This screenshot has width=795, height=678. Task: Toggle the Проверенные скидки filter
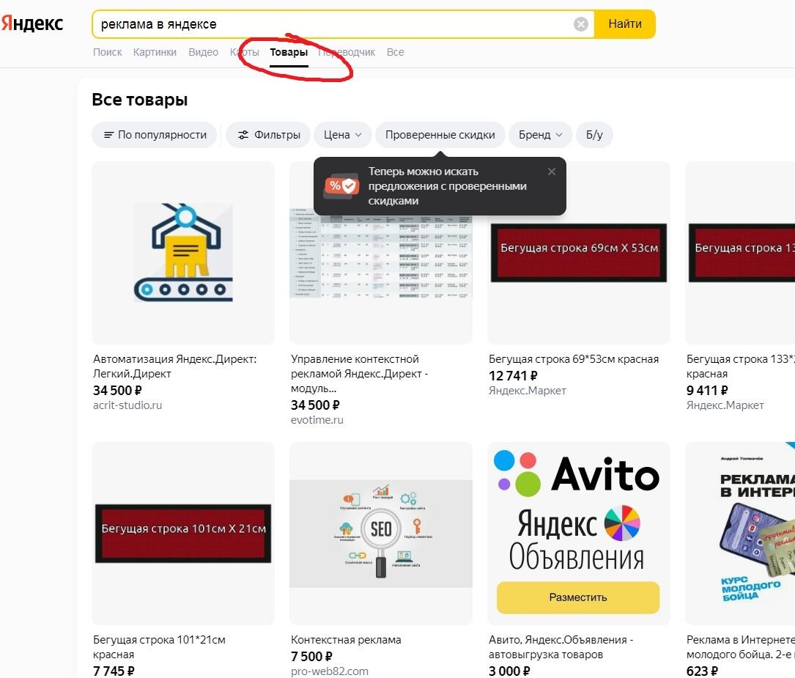point(440,135)
